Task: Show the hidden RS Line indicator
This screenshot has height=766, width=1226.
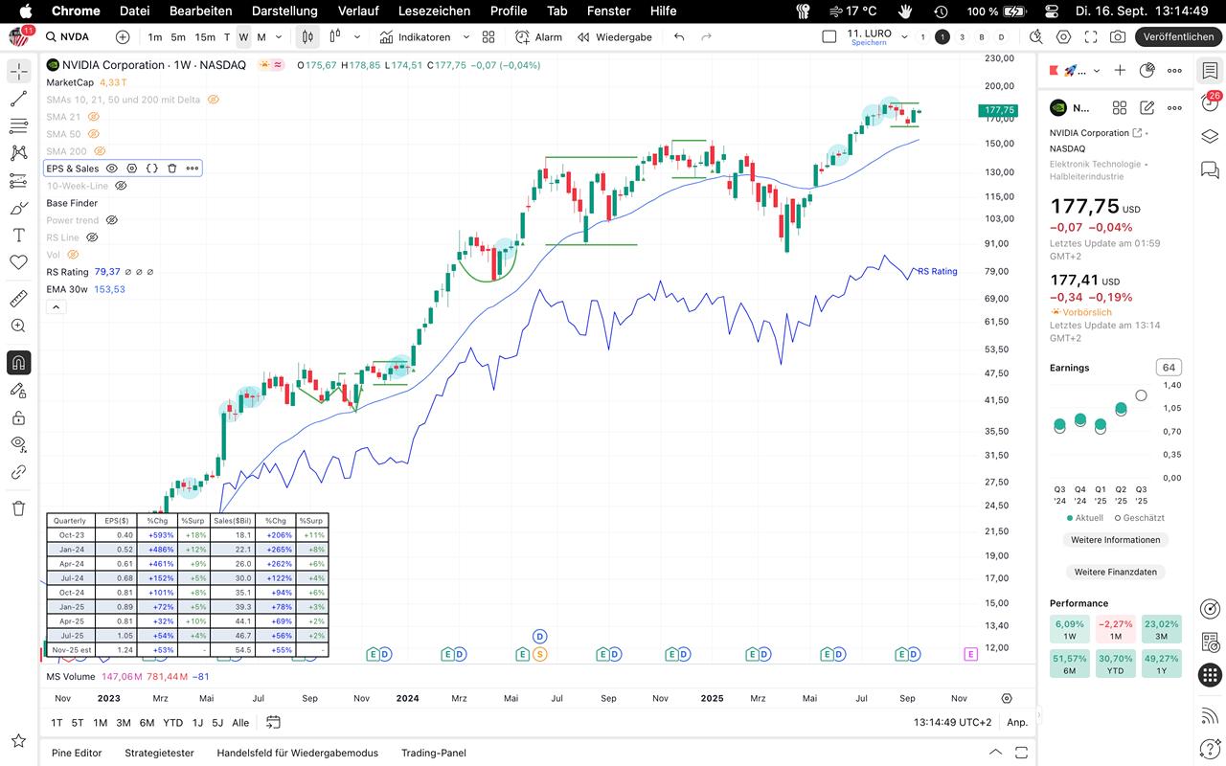Action: click(92, 237)
